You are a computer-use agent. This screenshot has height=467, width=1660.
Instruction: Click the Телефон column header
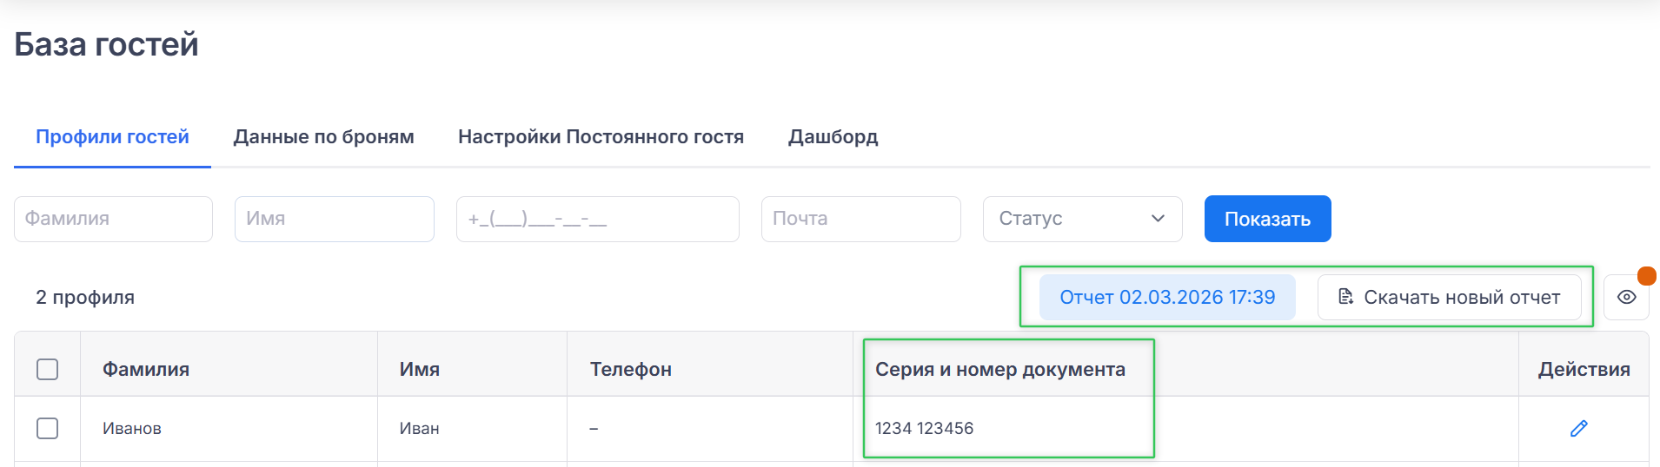pyautogui.click(x=630, y=369)
